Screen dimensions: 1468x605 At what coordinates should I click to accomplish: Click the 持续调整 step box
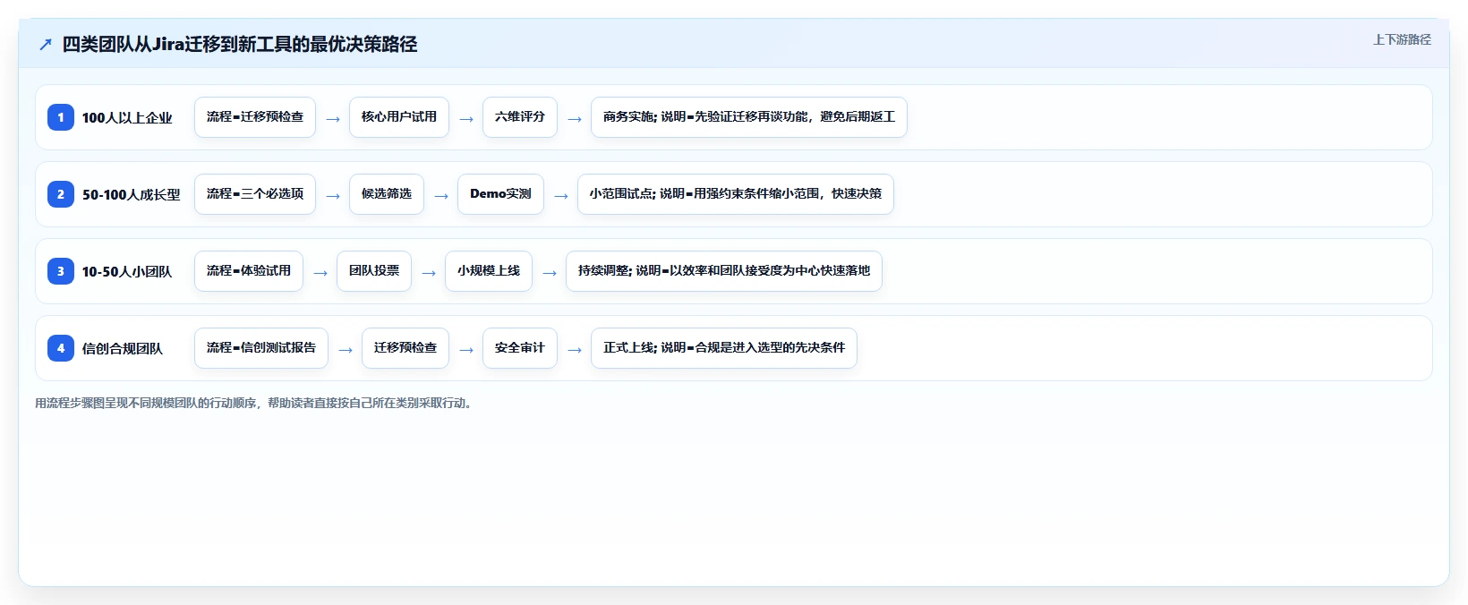click(724, 271)
